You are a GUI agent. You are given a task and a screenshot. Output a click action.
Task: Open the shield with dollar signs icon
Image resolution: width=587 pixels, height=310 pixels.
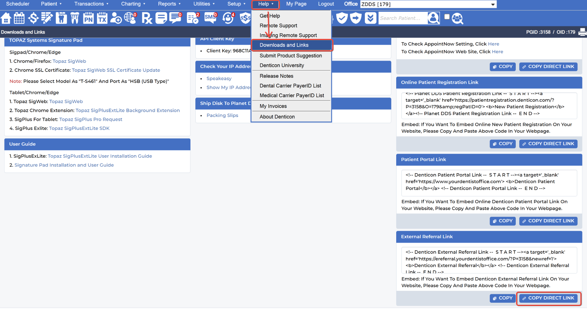click(x=245, y=18)
